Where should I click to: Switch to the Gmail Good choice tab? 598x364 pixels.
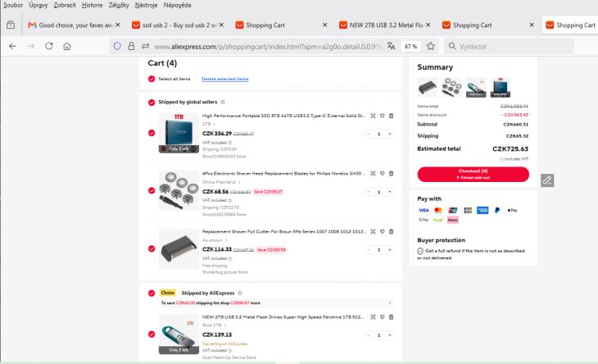[75, 25]
